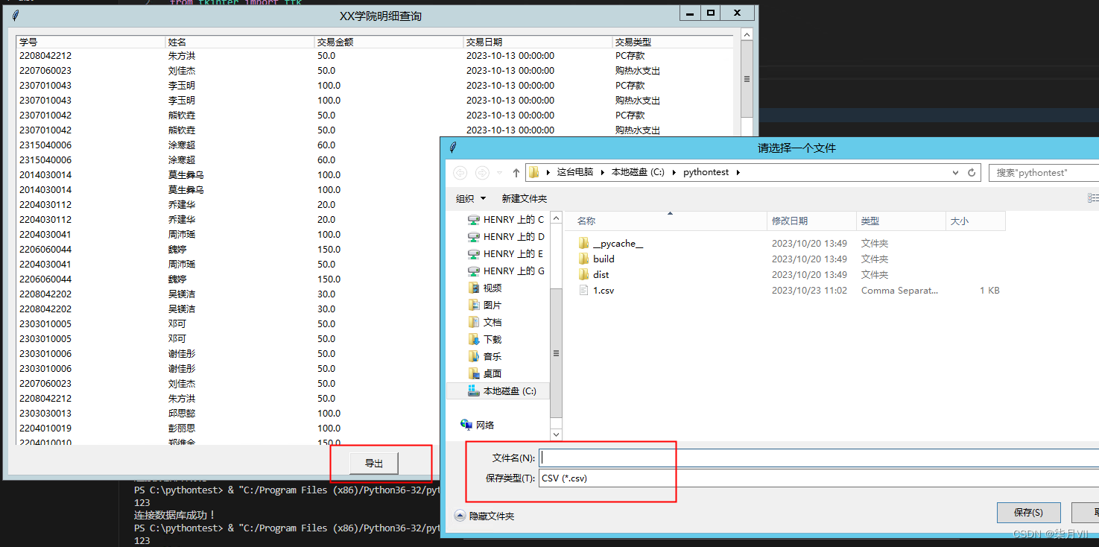Select HENRY 上的 G network drive

click(506, 271)
